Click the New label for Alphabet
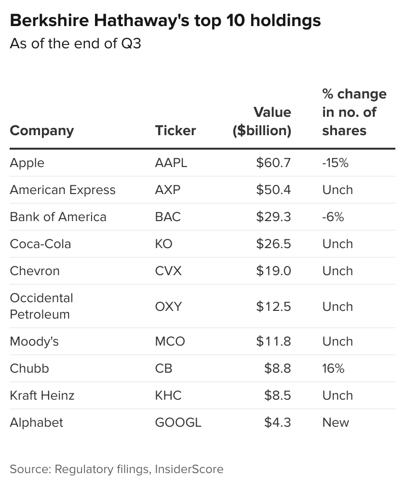 [336, 422]
